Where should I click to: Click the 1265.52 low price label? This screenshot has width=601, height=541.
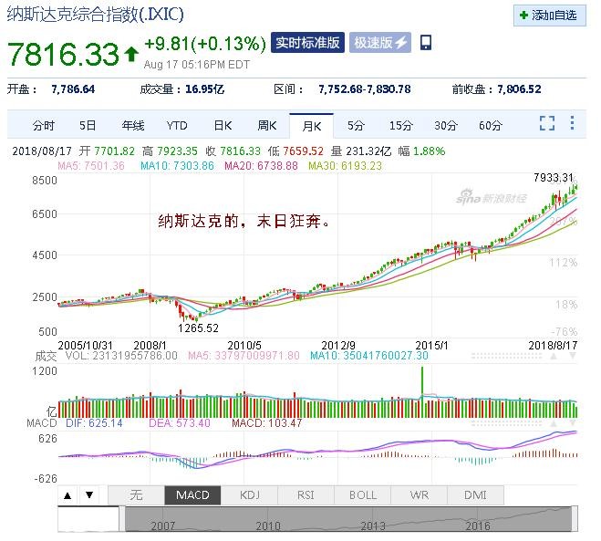[x=198, y=328]
